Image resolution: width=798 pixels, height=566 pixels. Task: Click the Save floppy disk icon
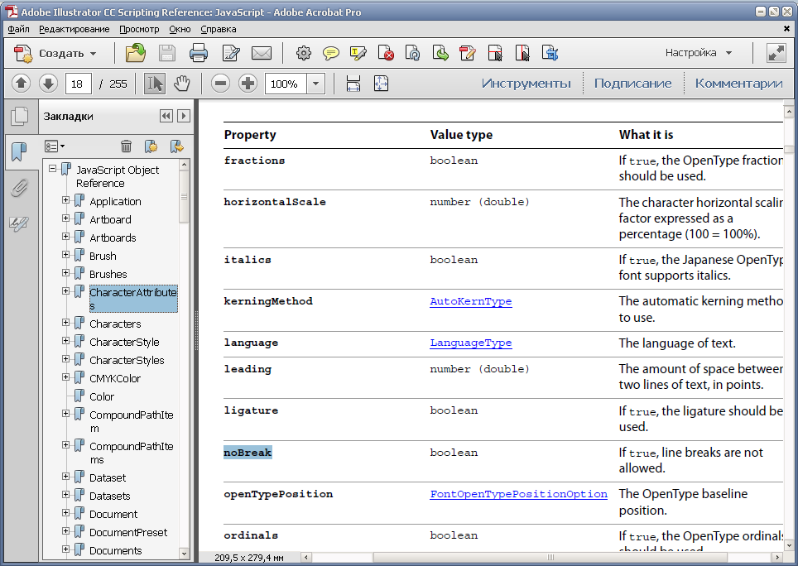(x=167, y=54)
